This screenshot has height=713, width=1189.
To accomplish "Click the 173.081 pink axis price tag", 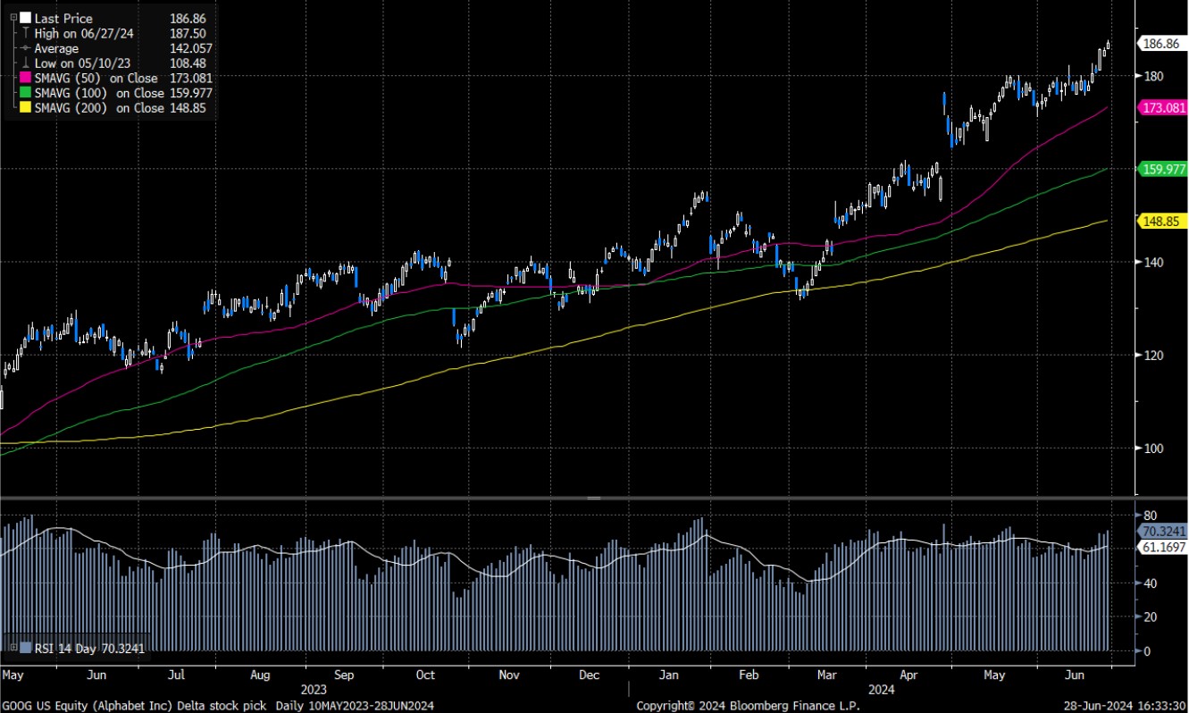I will [x=1161, y=108].
